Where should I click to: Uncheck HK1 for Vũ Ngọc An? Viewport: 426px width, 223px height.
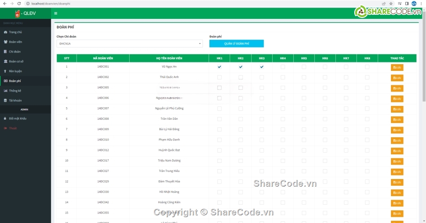219,66
